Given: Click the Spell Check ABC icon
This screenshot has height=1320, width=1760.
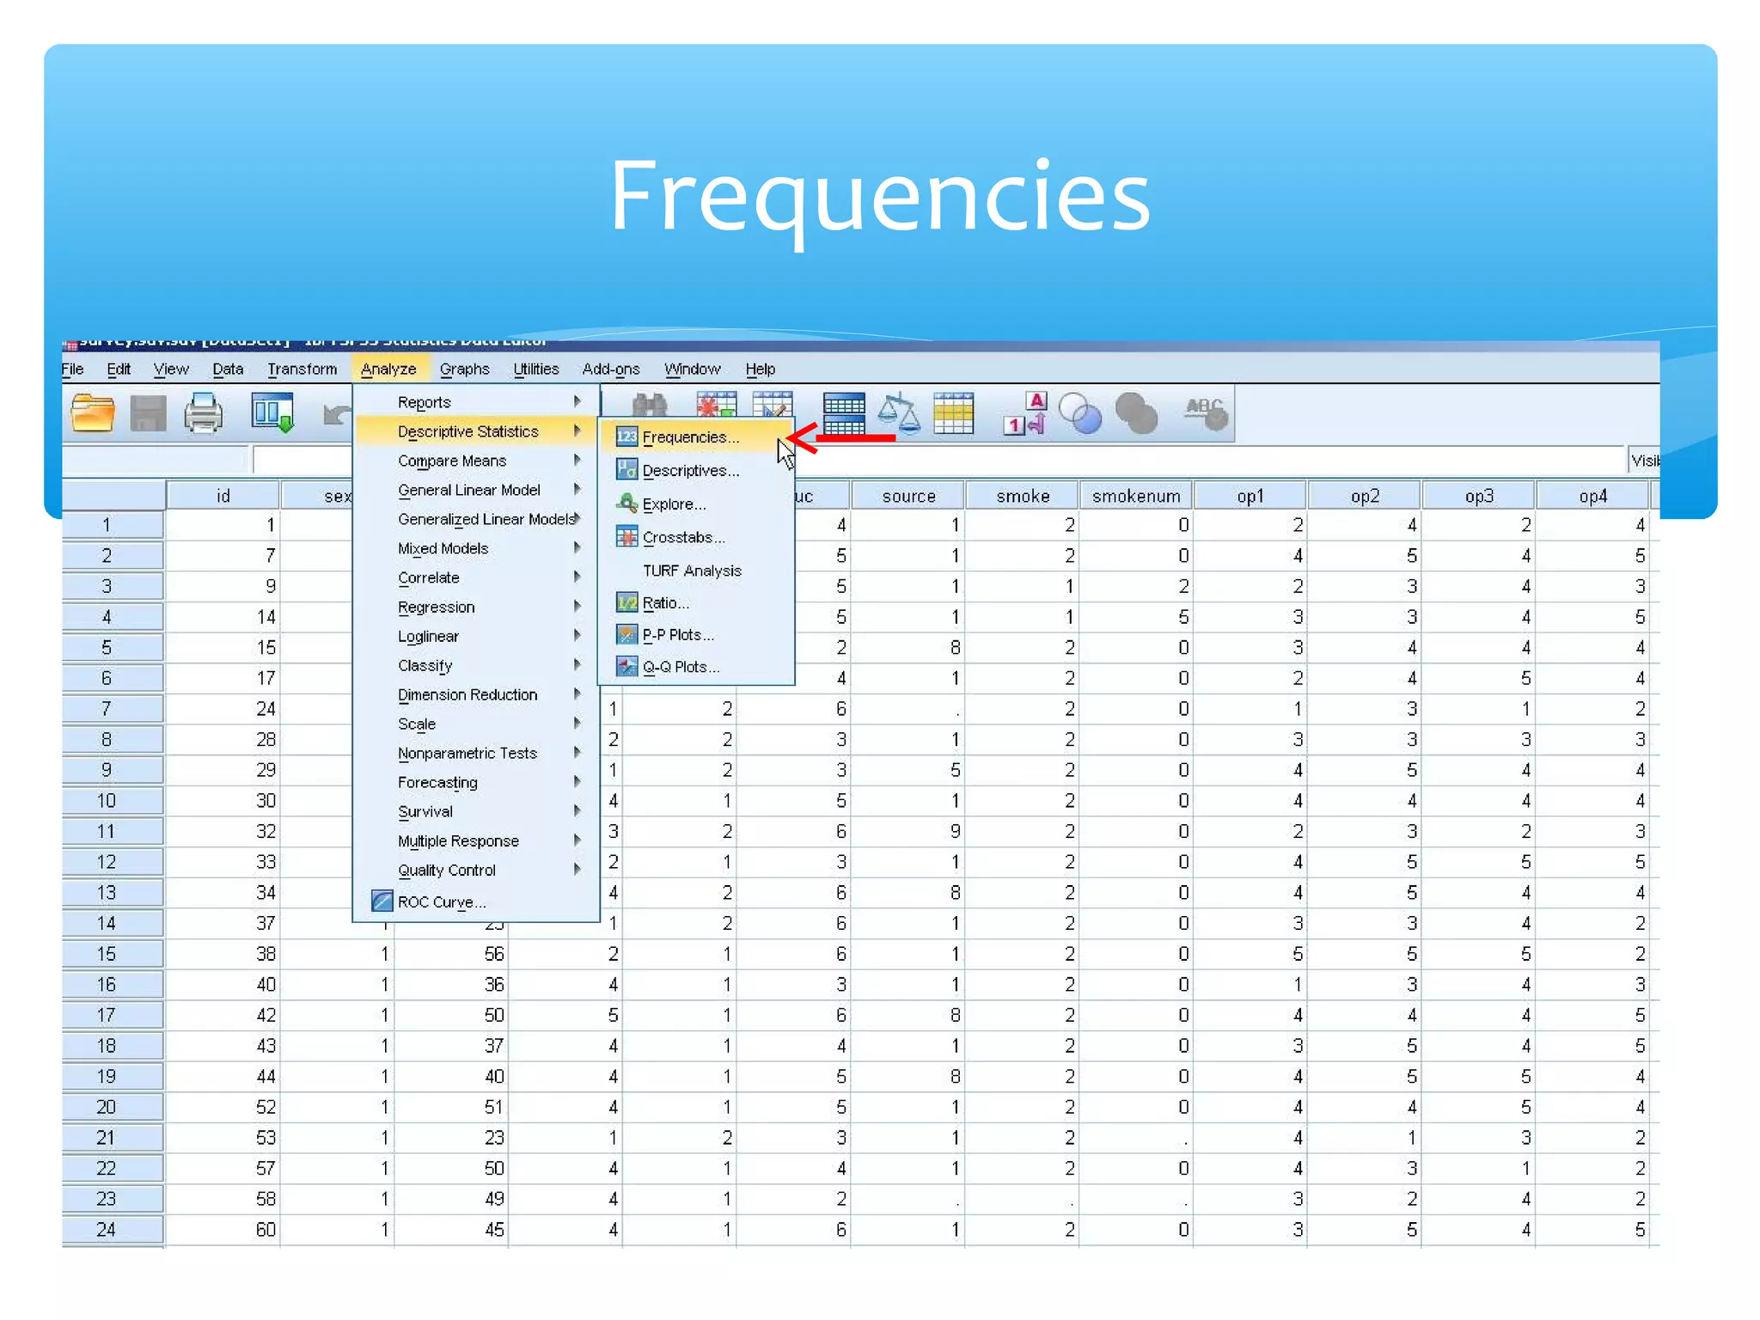Looking at the screenshot, I should tap(1205, 413).
